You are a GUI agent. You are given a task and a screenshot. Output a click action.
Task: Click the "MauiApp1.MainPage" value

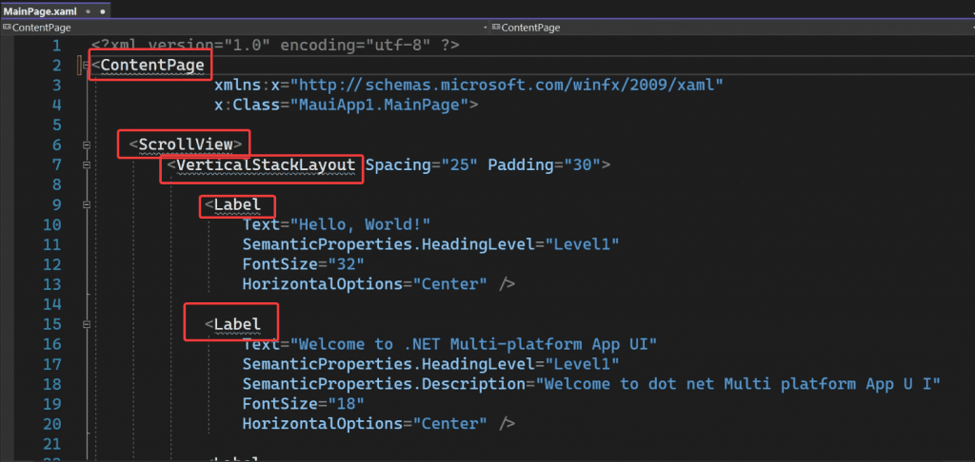point(378,105)
